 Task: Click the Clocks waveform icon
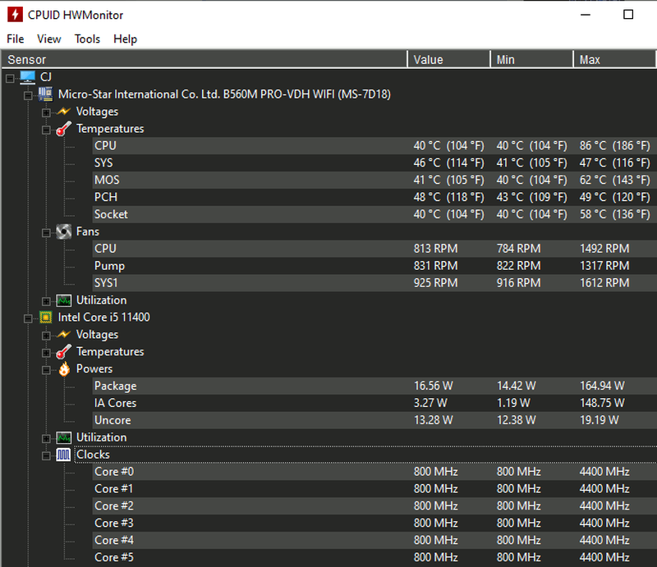(64, 455)
